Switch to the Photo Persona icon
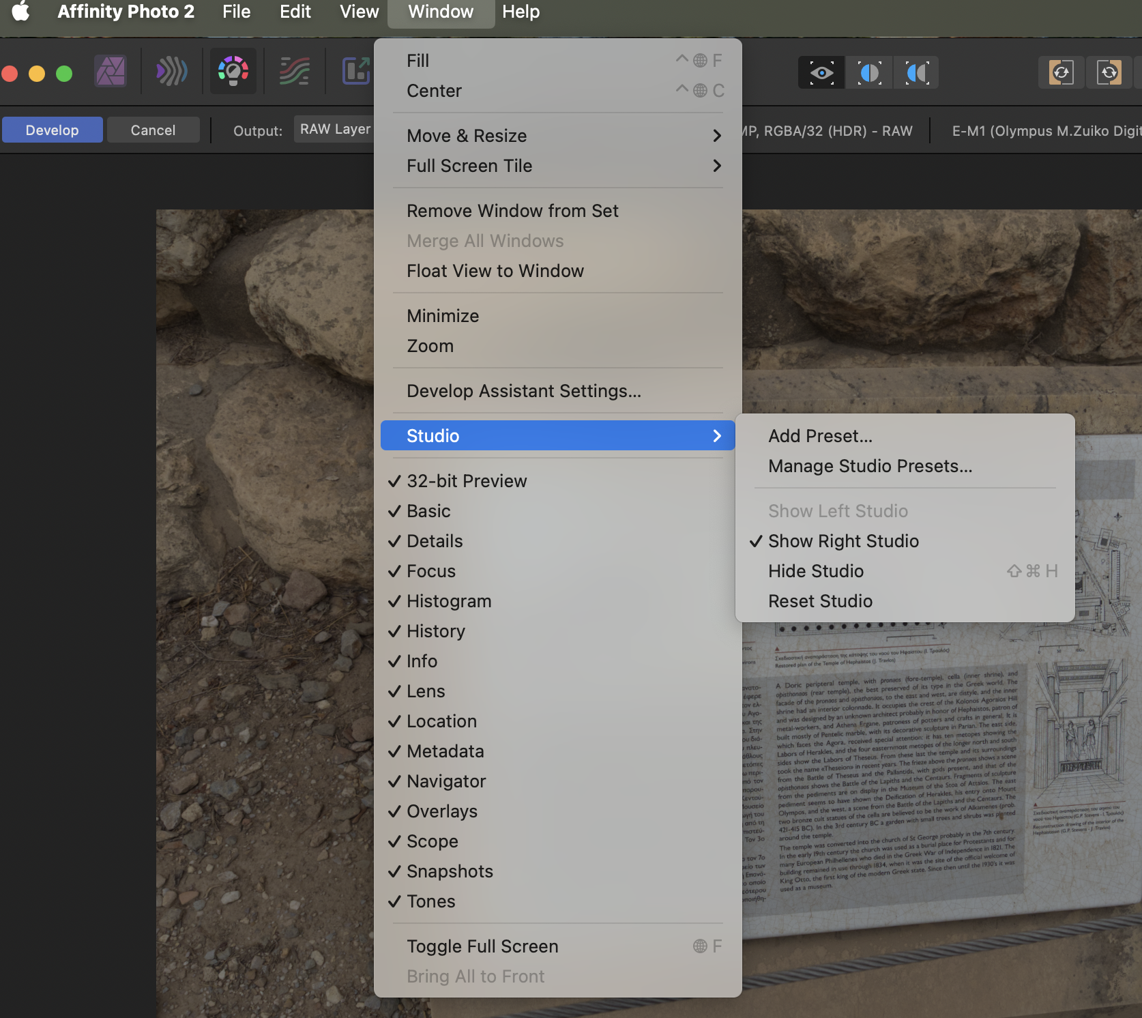The image size is (1142, 1018). pos(111,71)
